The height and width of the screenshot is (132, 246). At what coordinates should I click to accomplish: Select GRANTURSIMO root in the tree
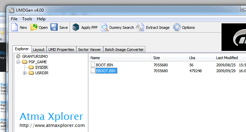click(35, 56)
